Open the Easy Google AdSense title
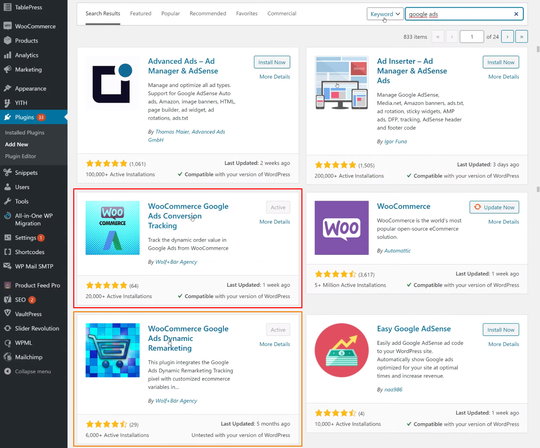The height and width of the screenshot is (448, 540). 414,329
